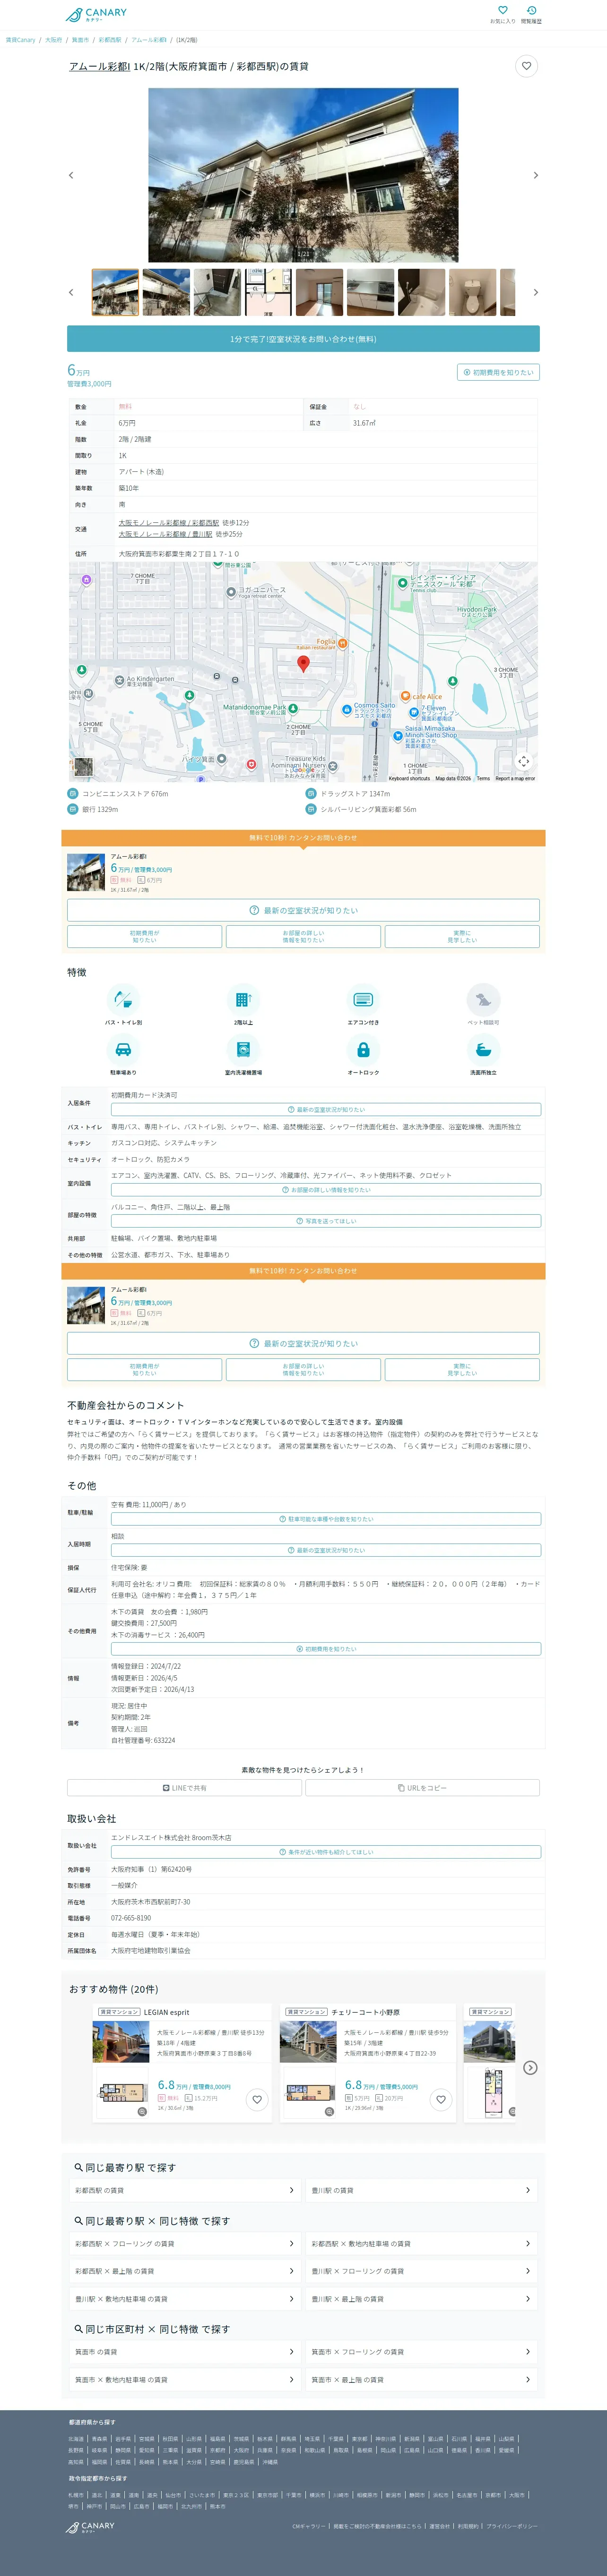Click 駐車可能な車種や台数を知りたい button
The width and height of the screenshot is (607, 2576).
click(x=326, y=1519)
